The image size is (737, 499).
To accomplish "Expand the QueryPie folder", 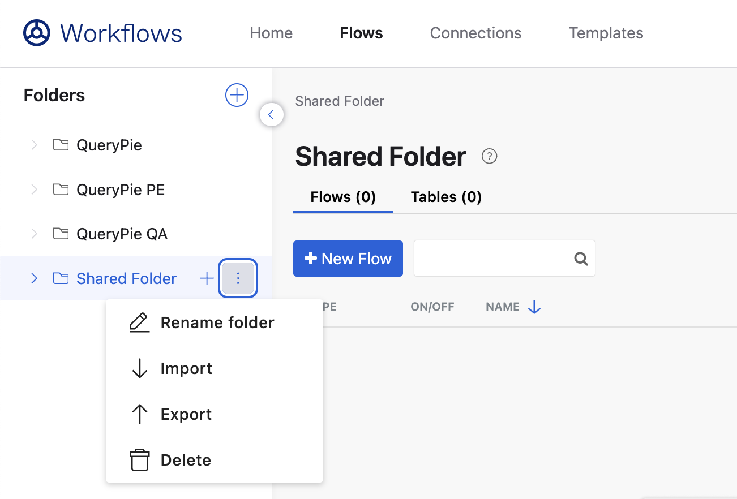I will coord(34,145).
